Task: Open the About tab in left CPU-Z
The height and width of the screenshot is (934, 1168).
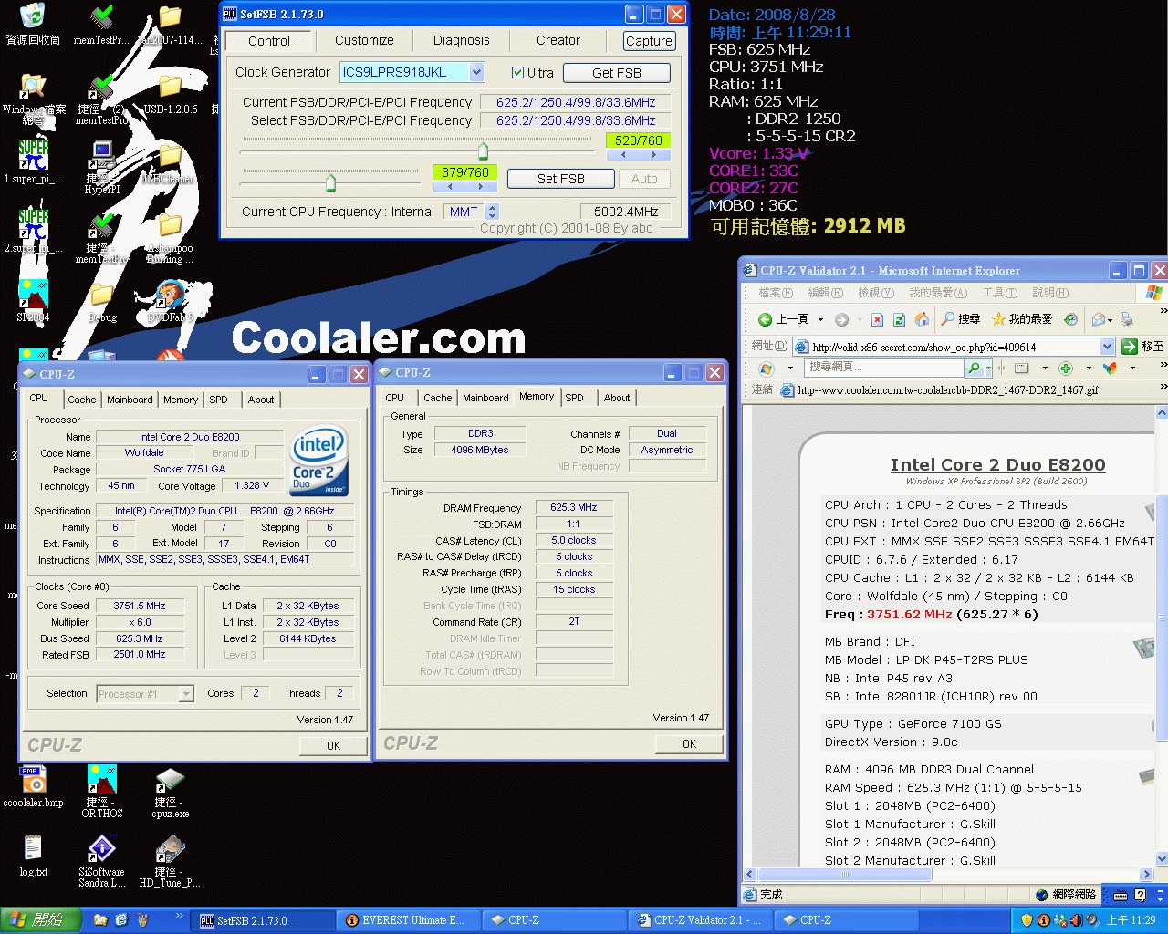Action: click(x=261, y=400)
